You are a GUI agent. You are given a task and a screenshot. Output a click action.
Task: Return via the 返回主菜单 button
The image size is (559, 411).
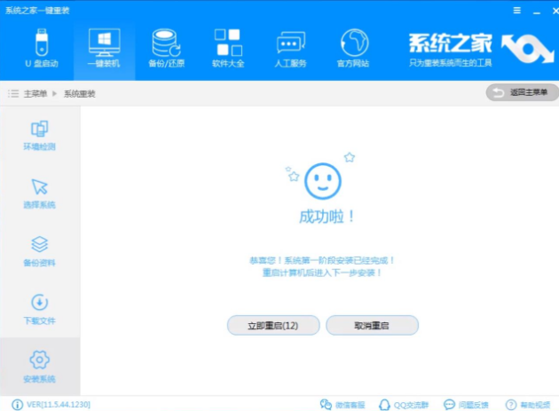click(x=522, y=92)
